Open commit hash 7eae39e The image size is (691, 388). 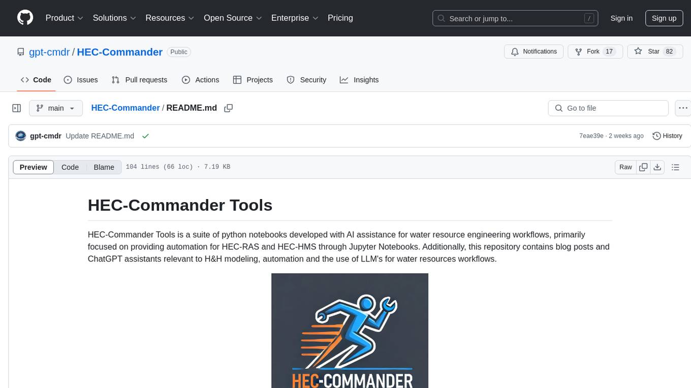[591, 136]
